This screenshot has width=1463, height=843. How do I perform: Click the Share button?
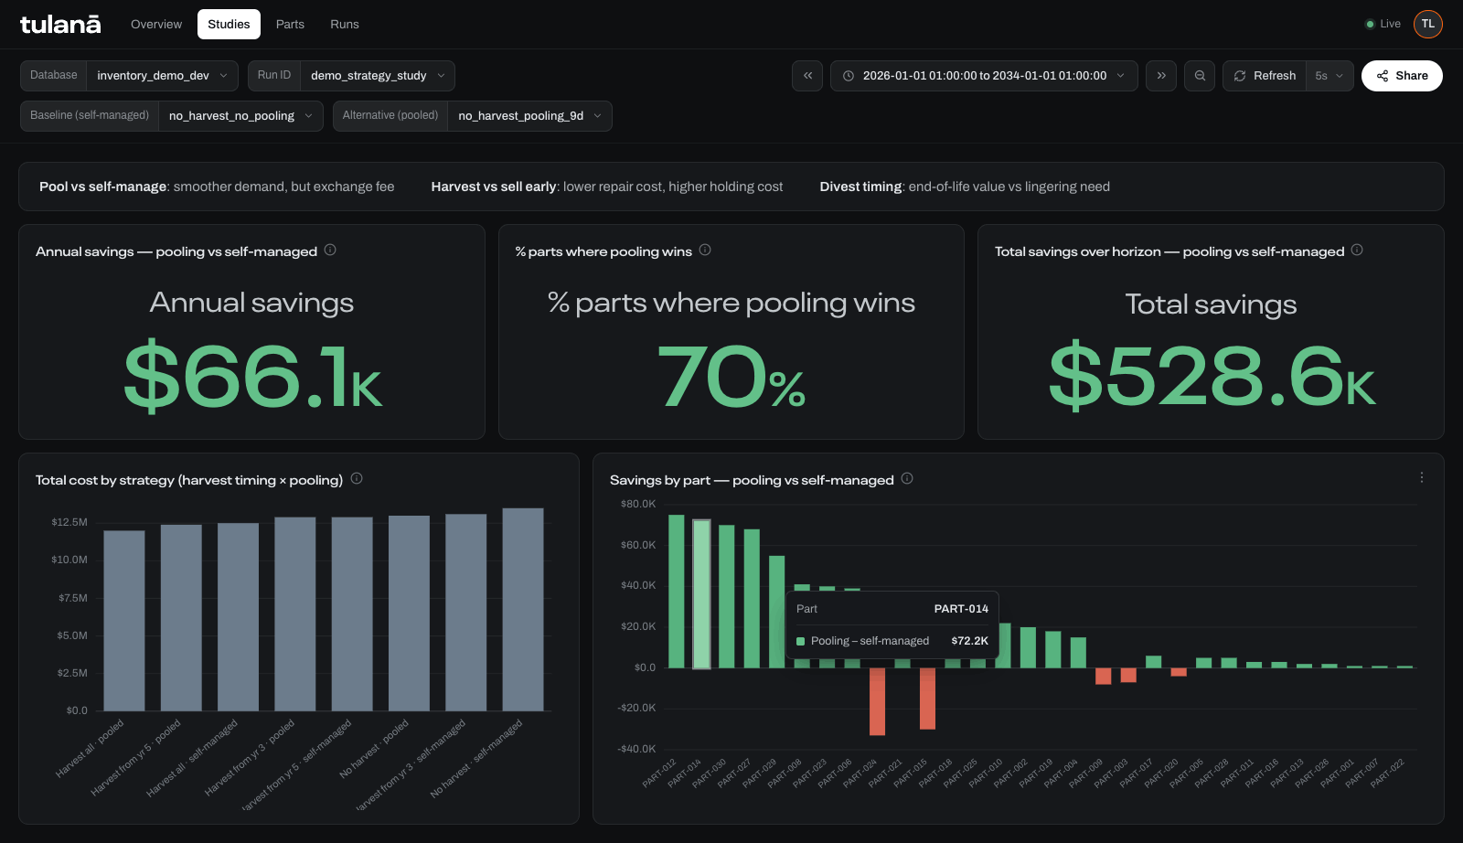[x=1402, y=76]
